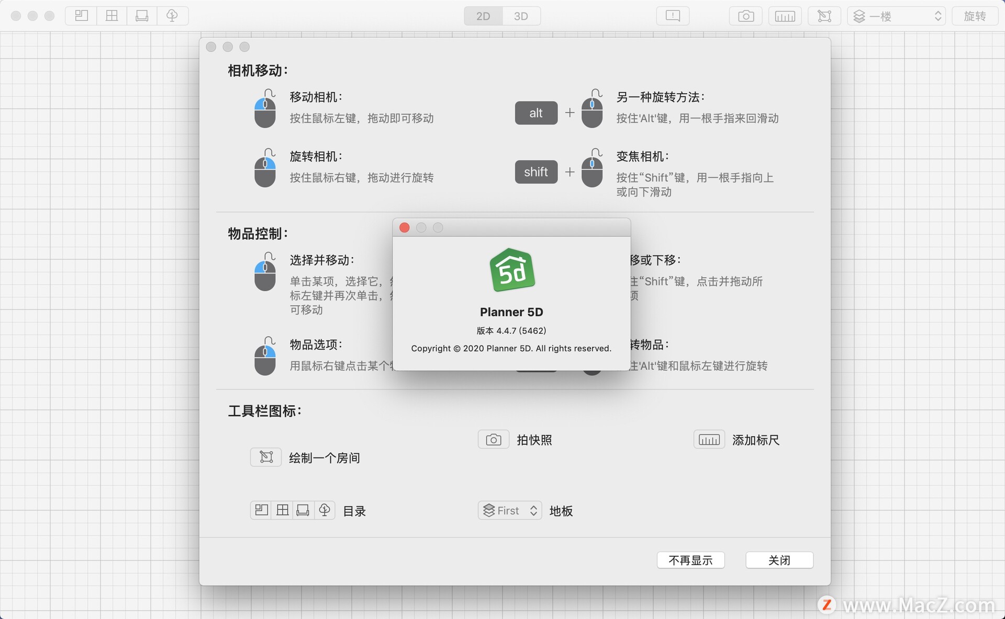1005x619 pixels.
Task: Click the 关闭 close button
Action: coord(778,559)
